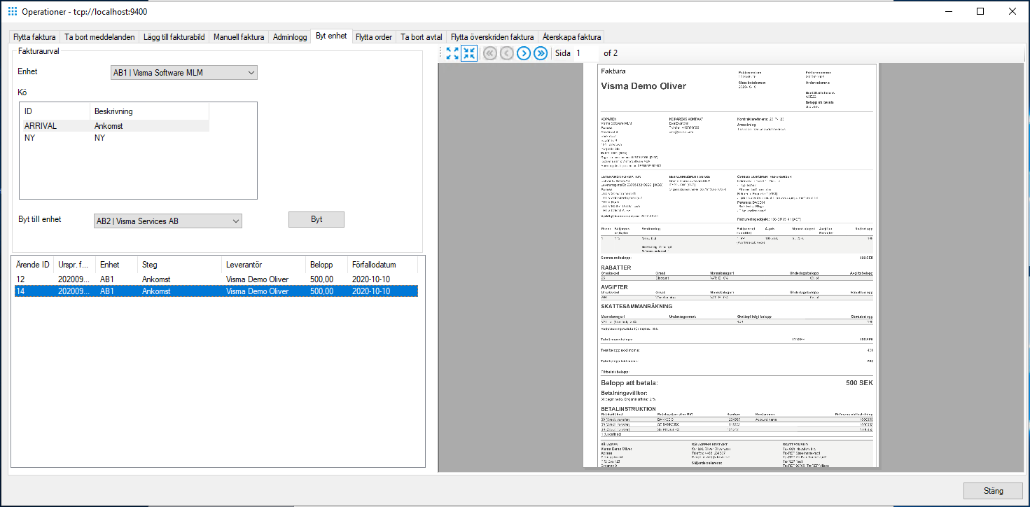Skip to the last invoice page

540,53
